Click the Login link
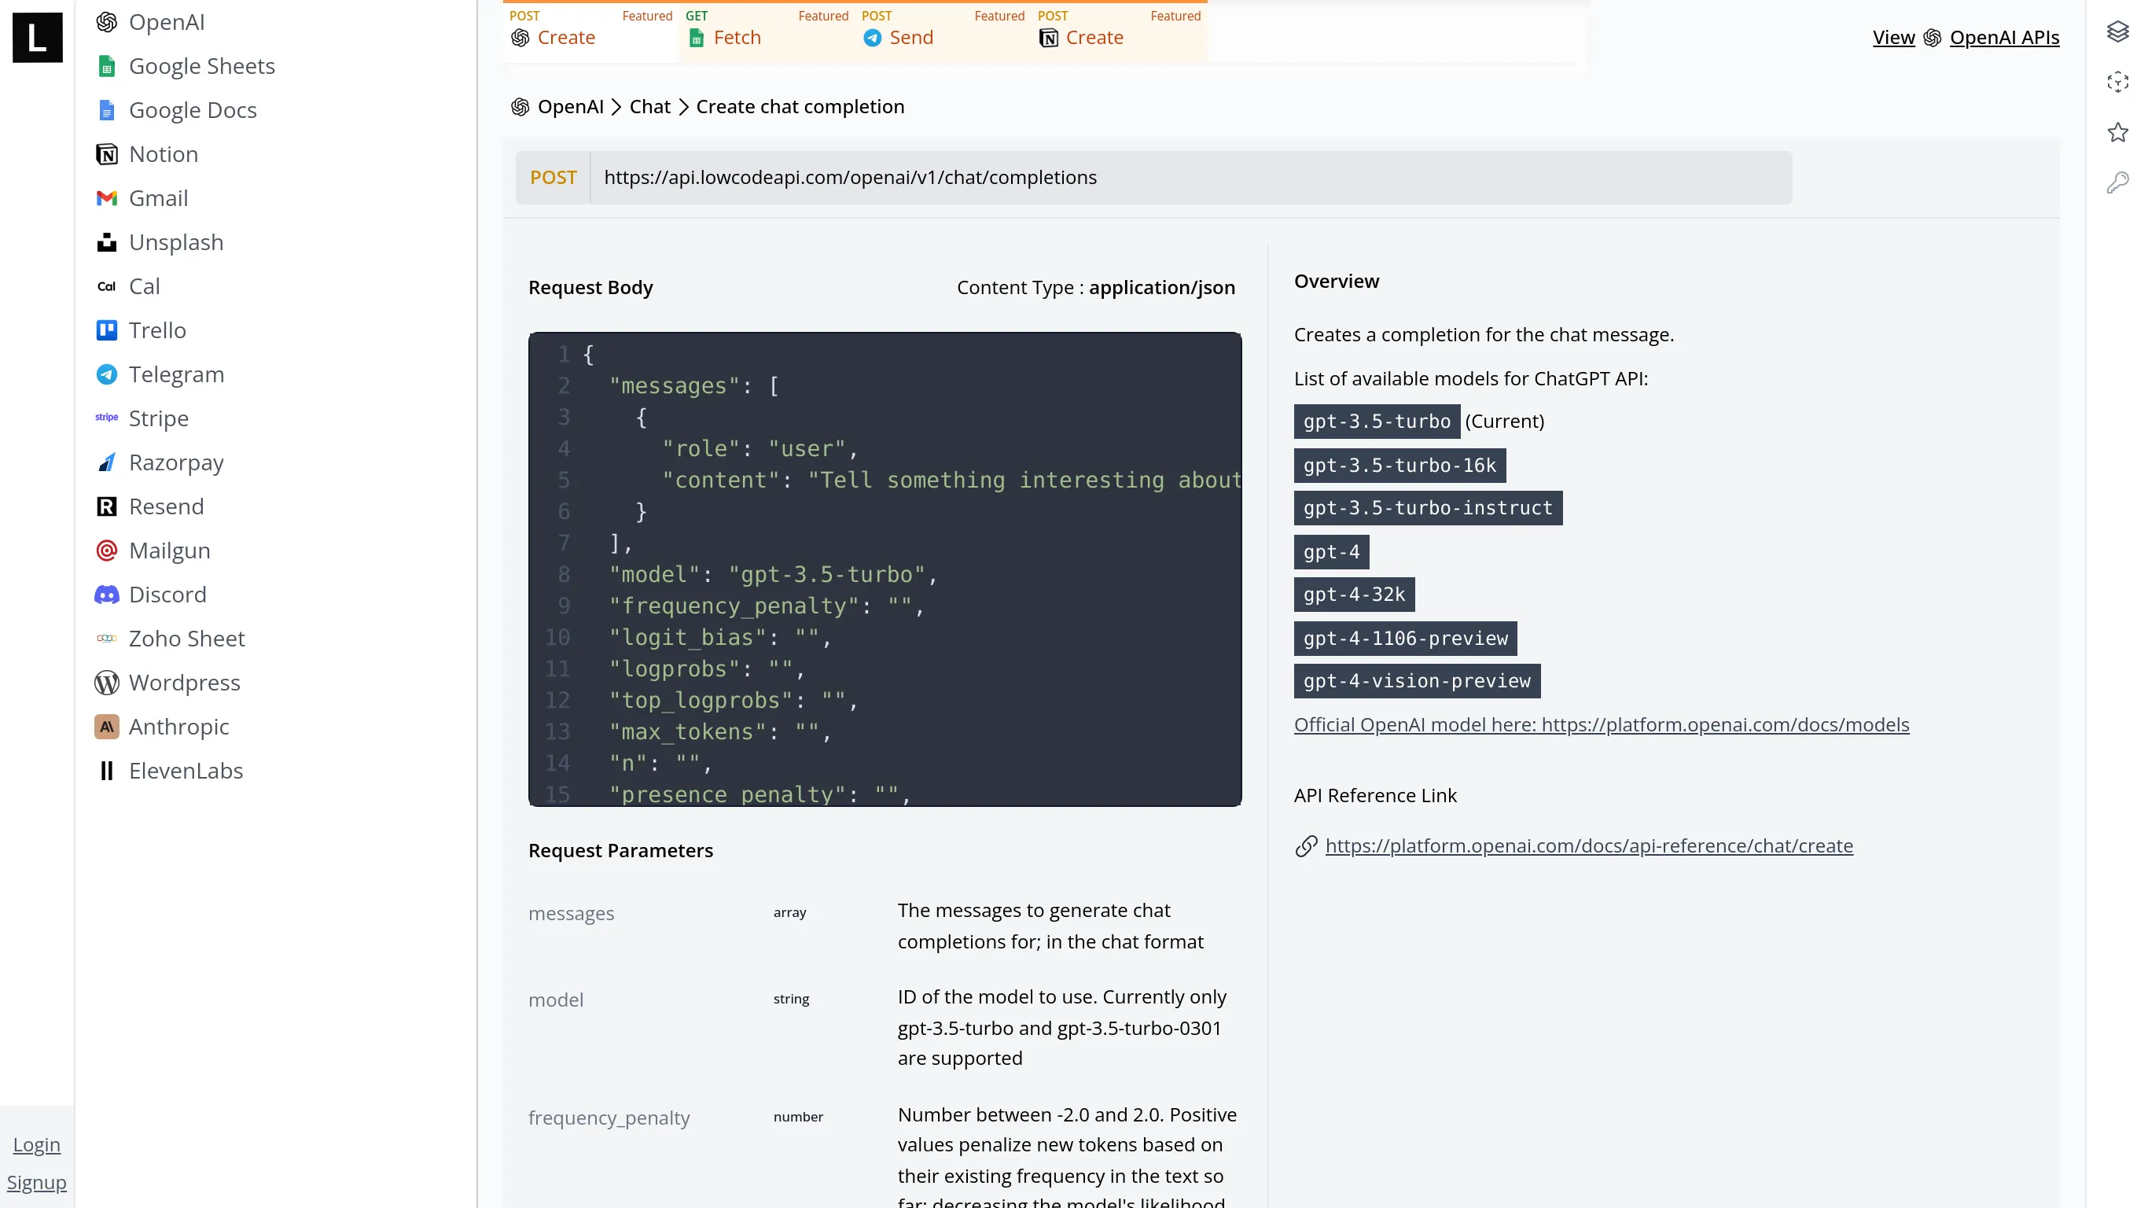The width and height of the screenshot is (2148, 1208). click(x=37, y=1144)
